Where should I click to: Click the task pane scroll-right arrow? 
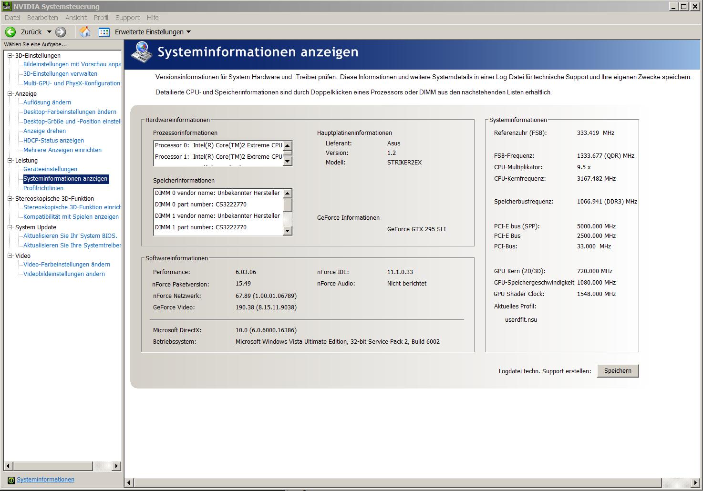[116, 466]
